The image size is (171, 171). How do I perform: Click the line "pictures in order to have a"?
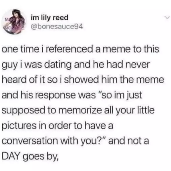pyautogui.click(x=58, y=126)
